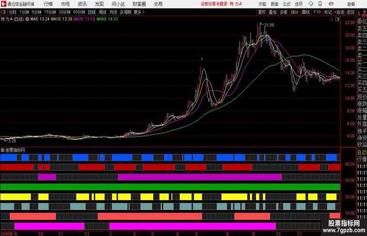Screen dimensions: 367x236
Task: Select the 日线 daily period tab
Action: point(92,12)
